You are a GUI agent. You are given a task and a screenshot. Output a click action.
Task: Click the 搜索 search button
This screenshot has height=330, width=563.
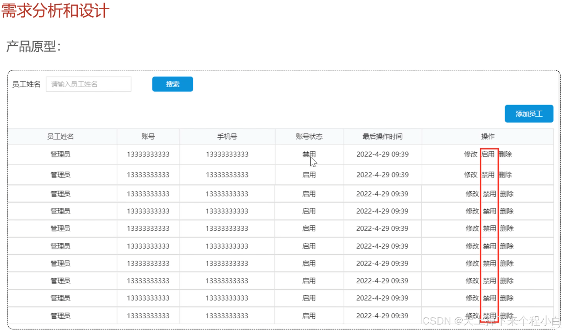pos(172,84)
